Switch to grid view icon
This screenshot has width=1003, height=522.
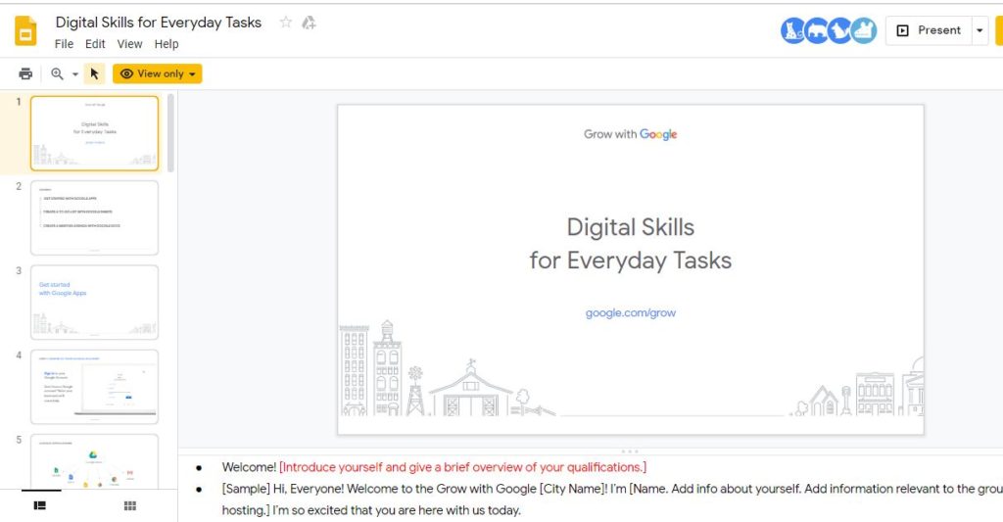(130, 505)
